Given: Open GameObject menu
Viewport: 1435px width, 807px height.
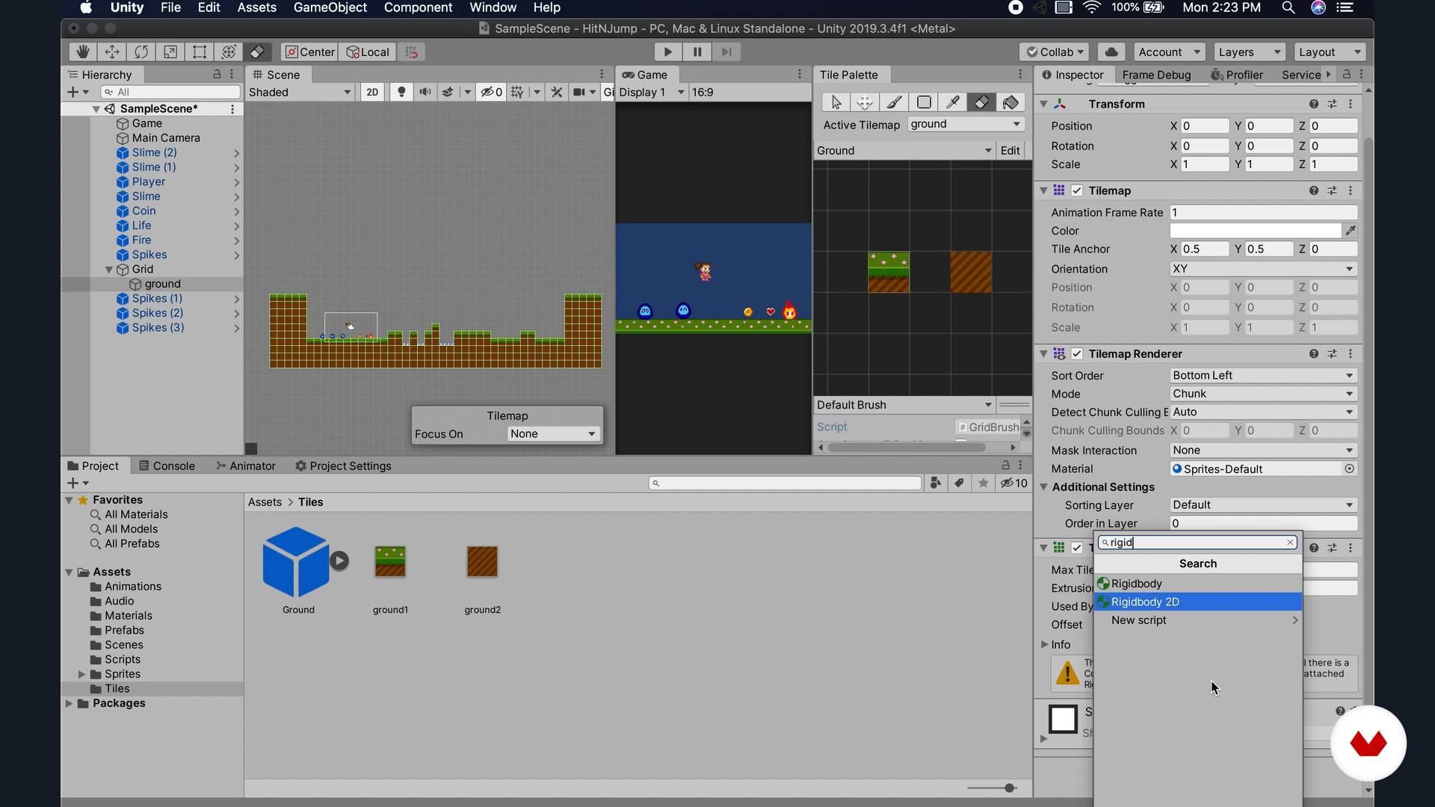Looking at the screenshot, I should point(330,7).
